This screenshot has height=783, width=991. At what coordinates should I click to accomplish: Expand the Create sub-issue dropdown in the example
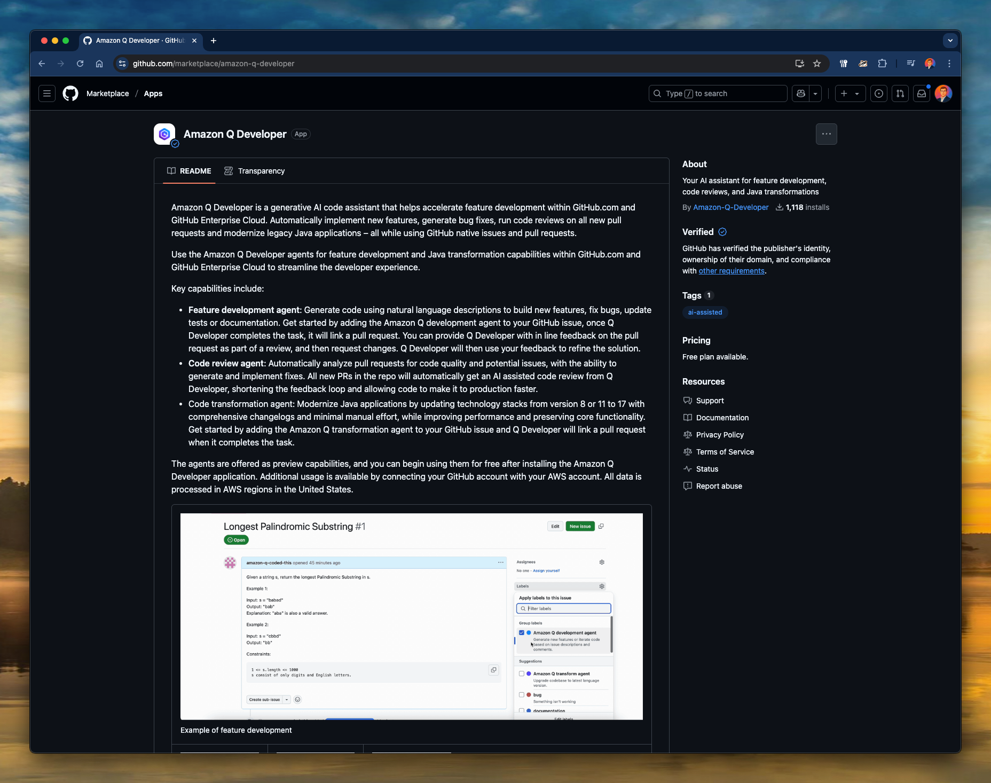click(287, 699)
